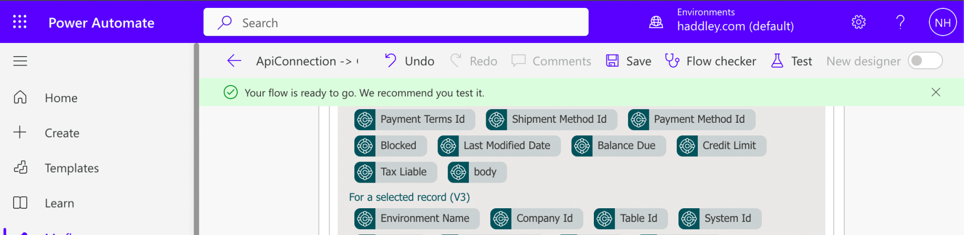Go back using the left arrow
Image resolution: width=964 pixels, height=235 pixels.
tap(234, 61)
